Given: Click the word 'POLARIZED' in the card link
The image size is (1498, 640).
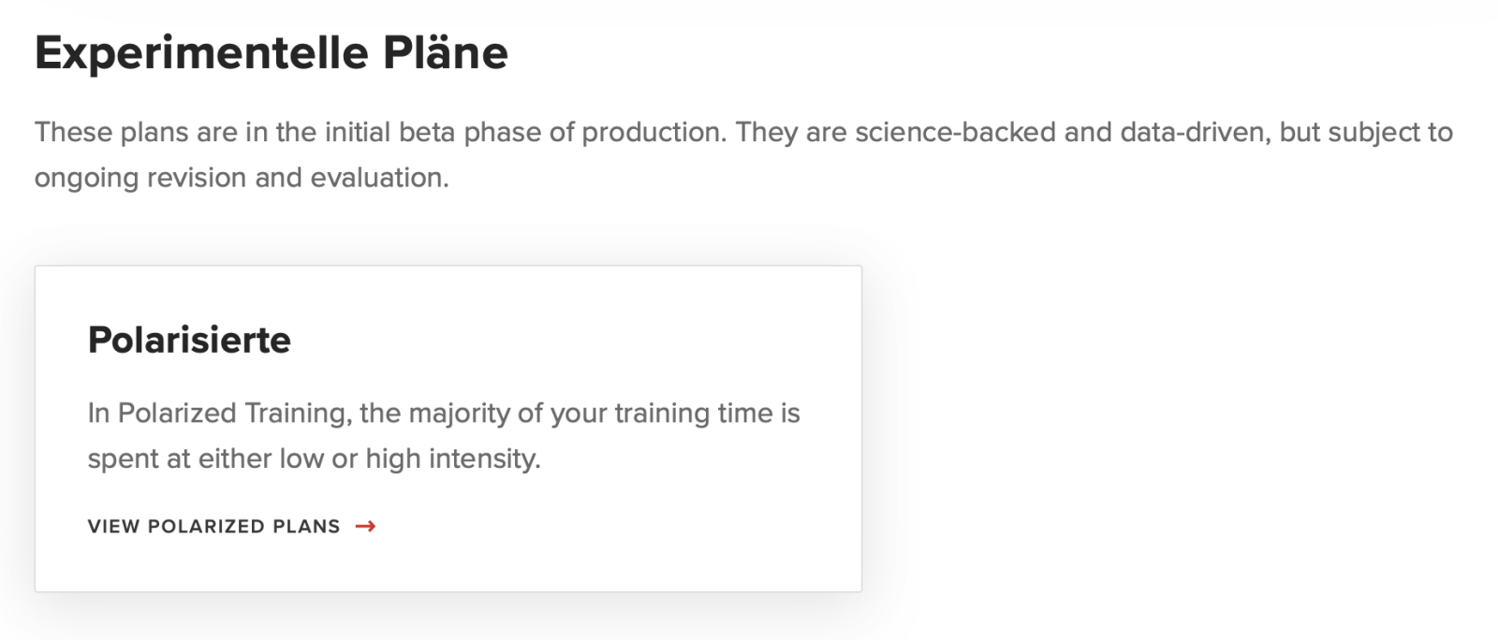Looking at the screenshot, I should coord(206,527).
